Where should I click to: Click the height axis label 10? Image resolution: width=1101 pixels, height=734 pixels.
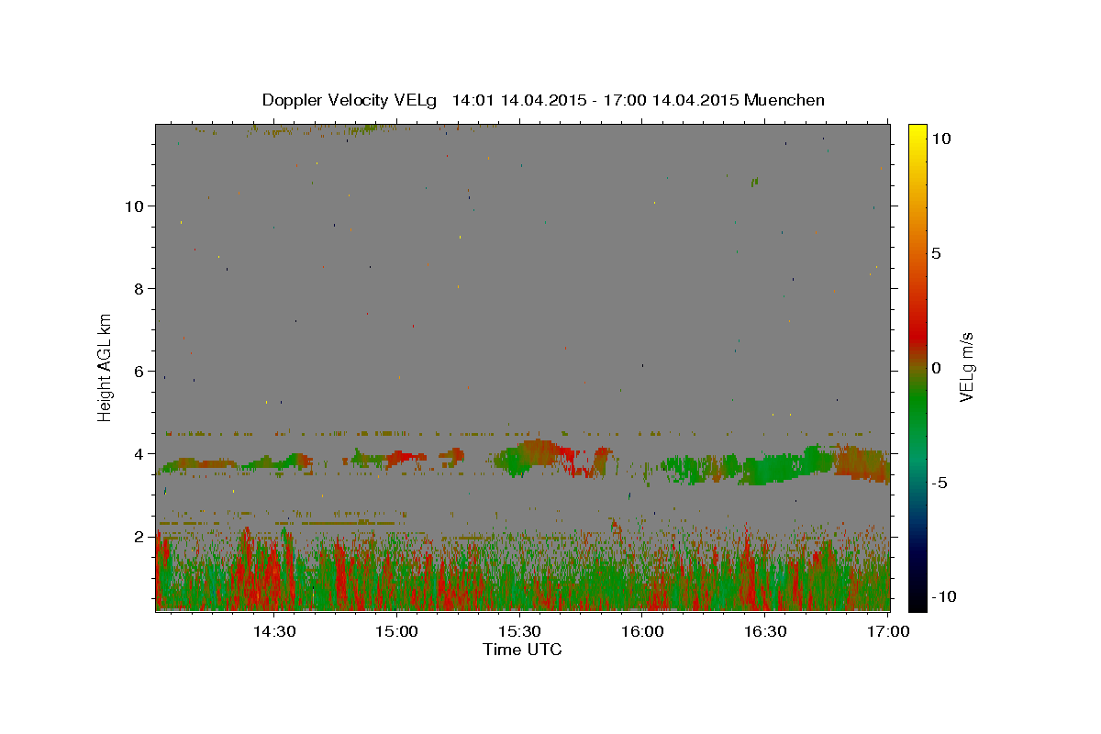(x=135, y=206)
